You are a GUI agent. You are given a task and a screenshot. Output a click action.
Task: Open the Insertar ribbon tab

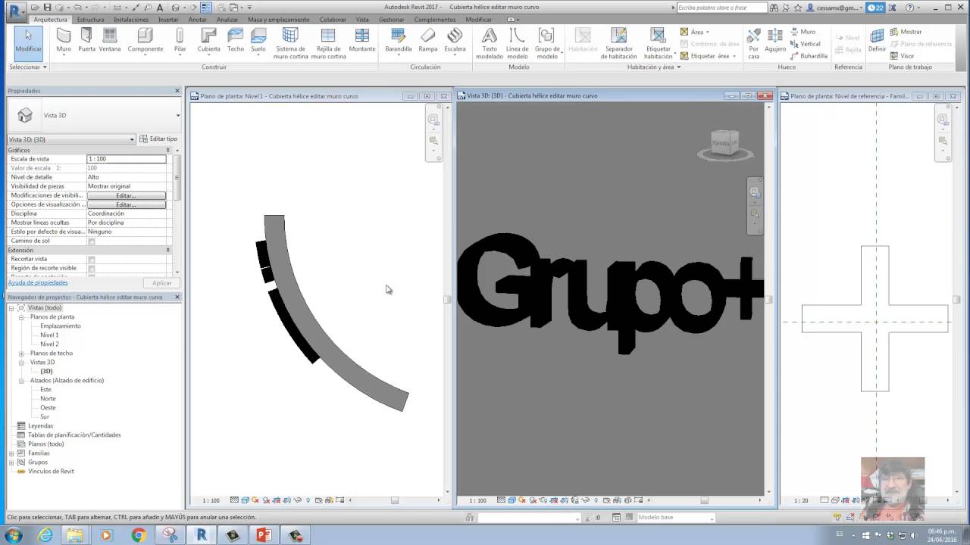pos(168,20)
